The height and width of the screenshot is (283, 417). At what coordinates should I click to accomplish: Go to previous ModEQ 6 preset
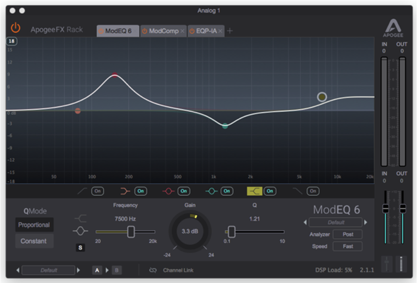[x=305, y=222]
